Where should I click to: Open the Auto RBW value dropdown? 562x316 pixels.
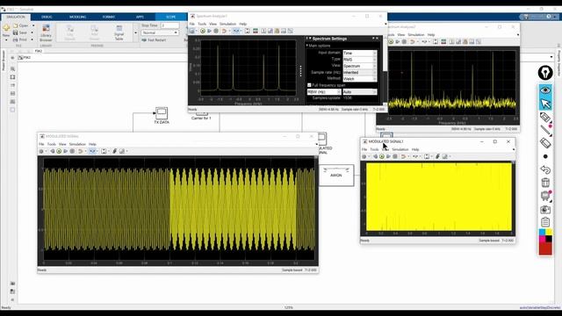pos(360,92)
